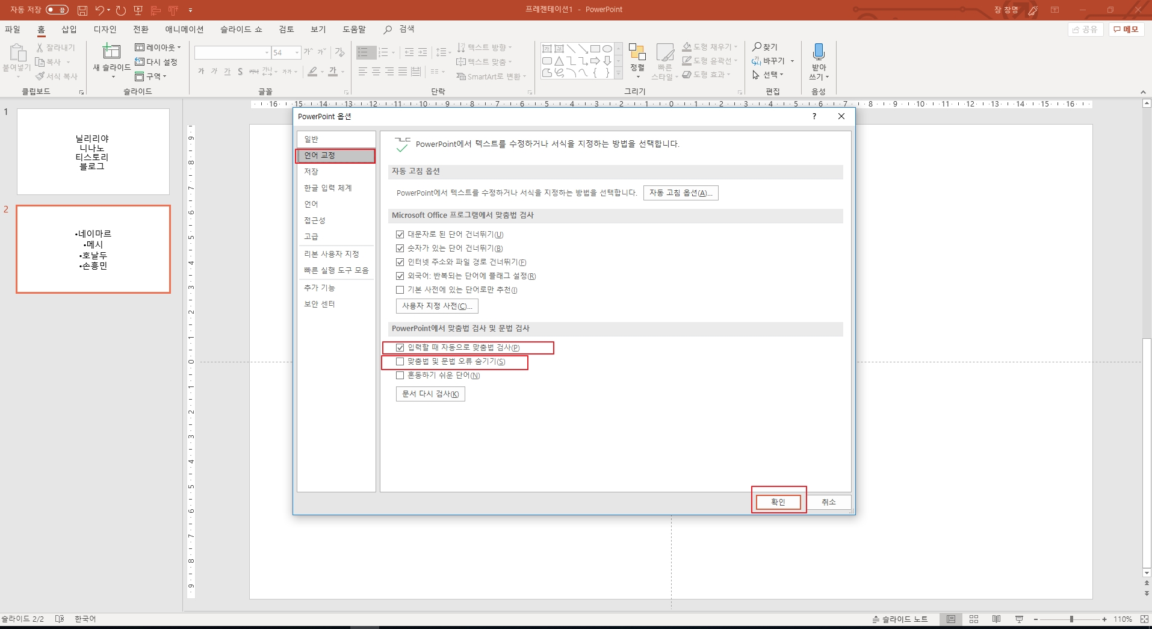Click the Undo icon in quick access toolbar

tap(99, 10)
